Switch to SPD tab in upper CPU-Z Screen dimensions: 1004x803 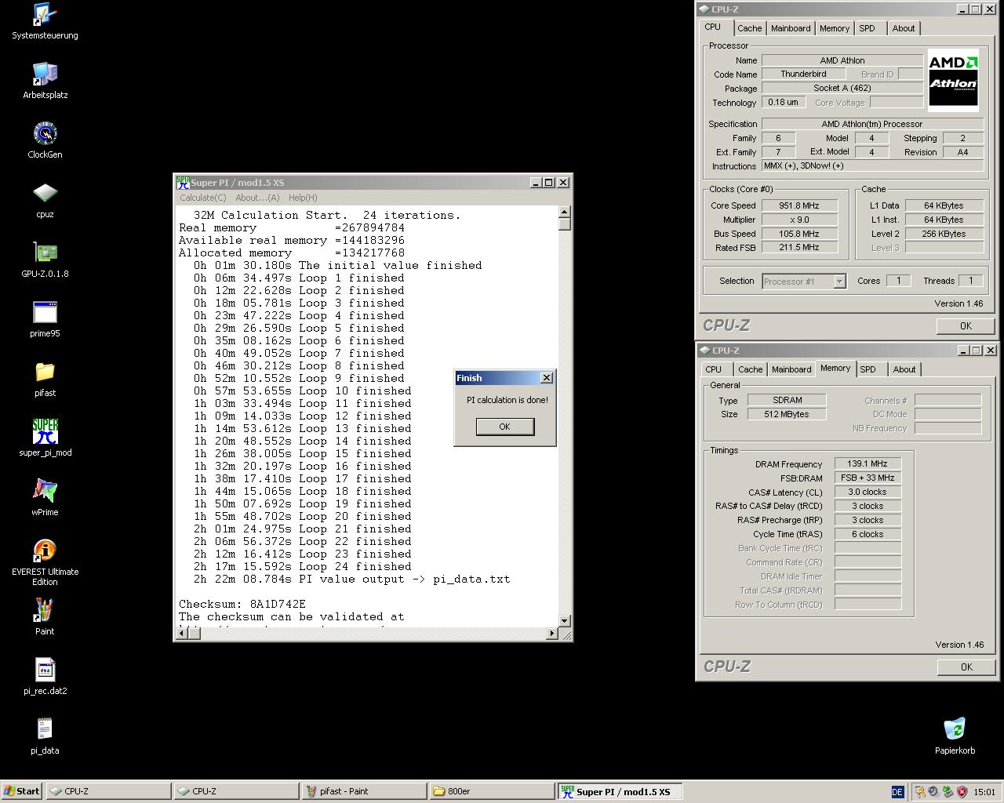click(867, 28)
